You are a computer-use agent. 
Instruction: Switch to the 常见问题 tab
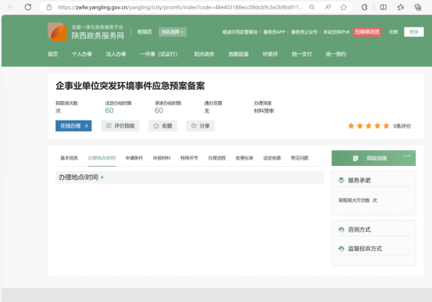299,158
